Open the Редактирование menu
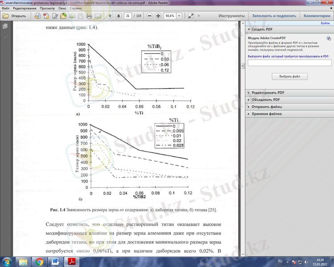Viewport: 334px width, 267px height. click(25, 8)
